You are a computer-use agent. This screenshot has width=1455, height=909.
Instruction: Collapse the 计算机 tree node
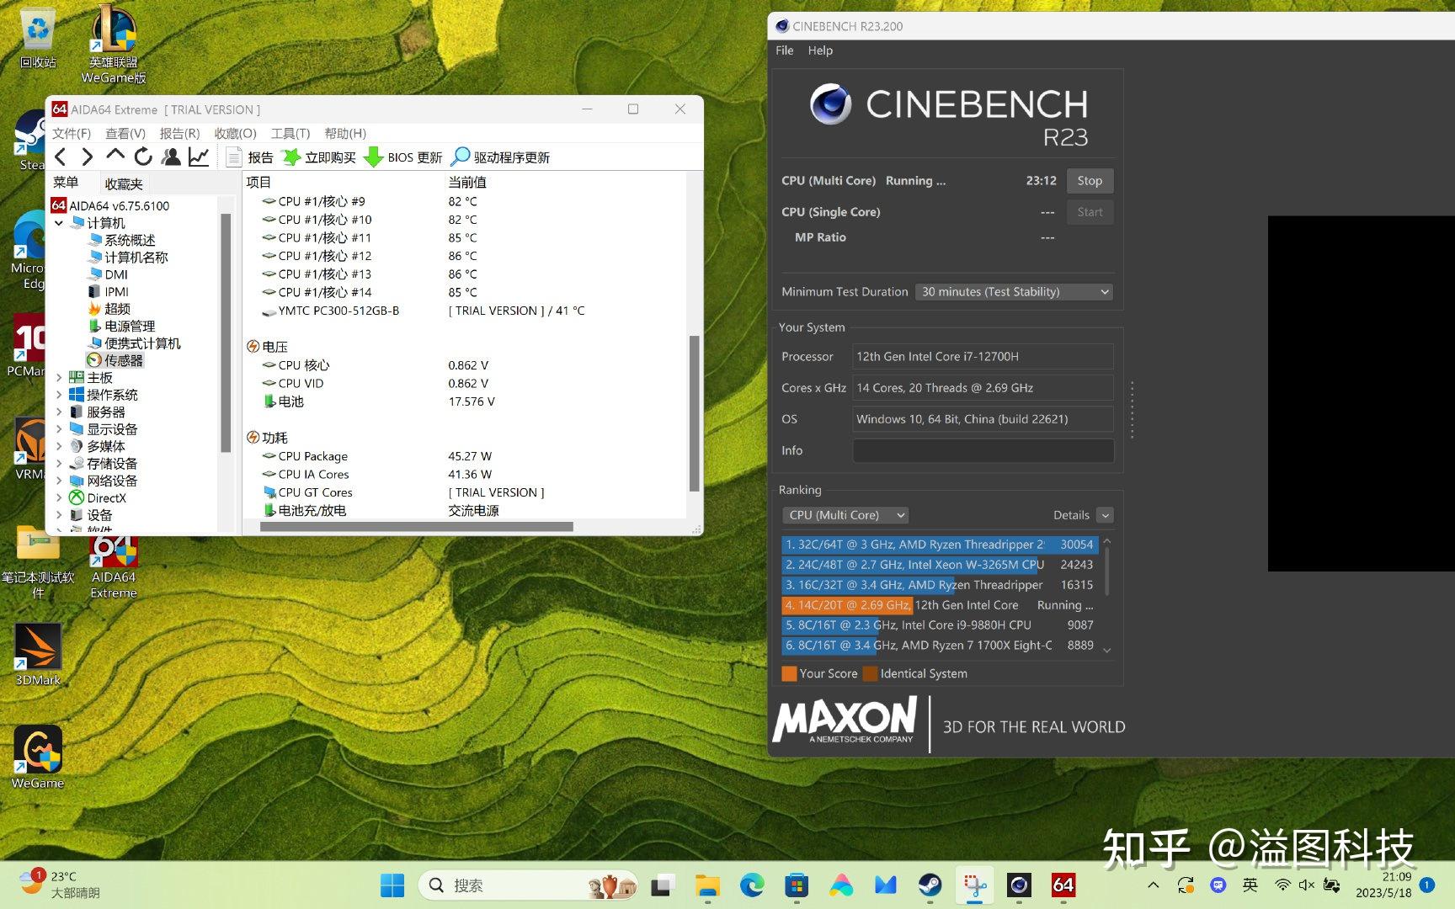pyautogui.click(x=59, y=223)
